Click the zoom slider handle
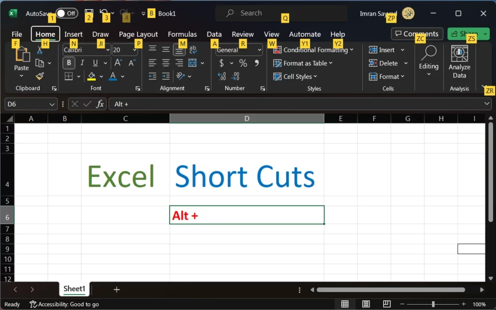Image resolution: width=496 pixels, height=310 pixels. coord(433,304)
